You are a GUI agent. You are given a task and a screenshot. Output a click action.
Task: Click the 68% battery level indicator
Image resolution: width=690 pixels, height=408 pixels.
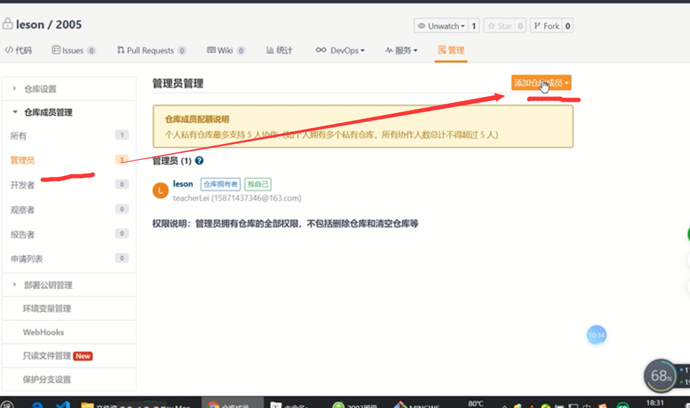coord(661,375)
